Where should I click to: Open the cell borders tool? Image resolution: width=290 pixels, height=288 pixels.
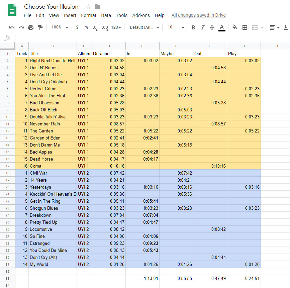[x=245, y=27]
